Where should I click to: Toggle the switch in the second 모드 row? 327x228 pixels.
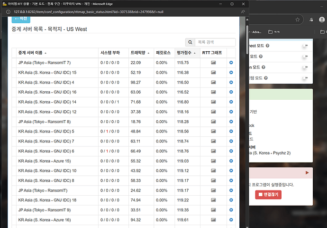coord(304,57)
